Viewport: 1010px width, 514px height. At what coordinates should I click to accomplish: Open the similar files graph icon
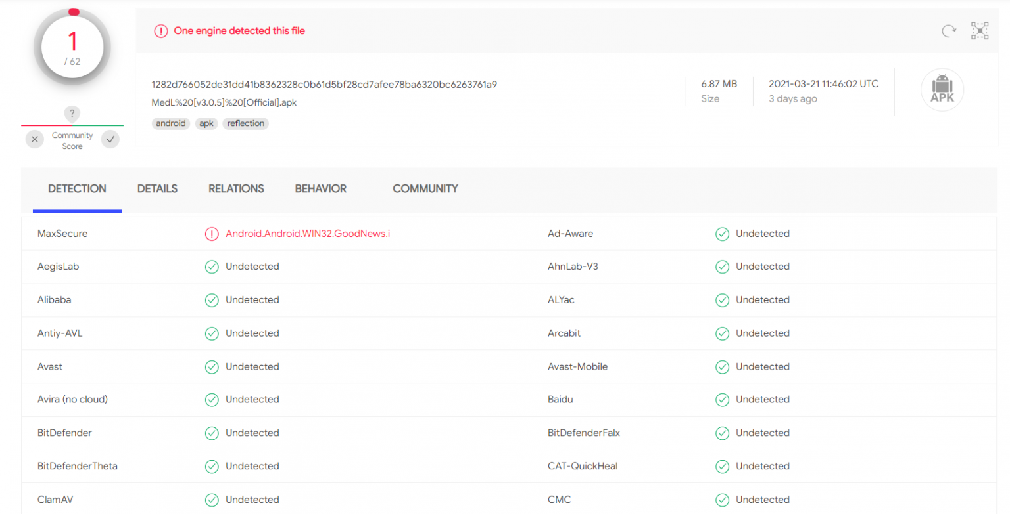980,31
